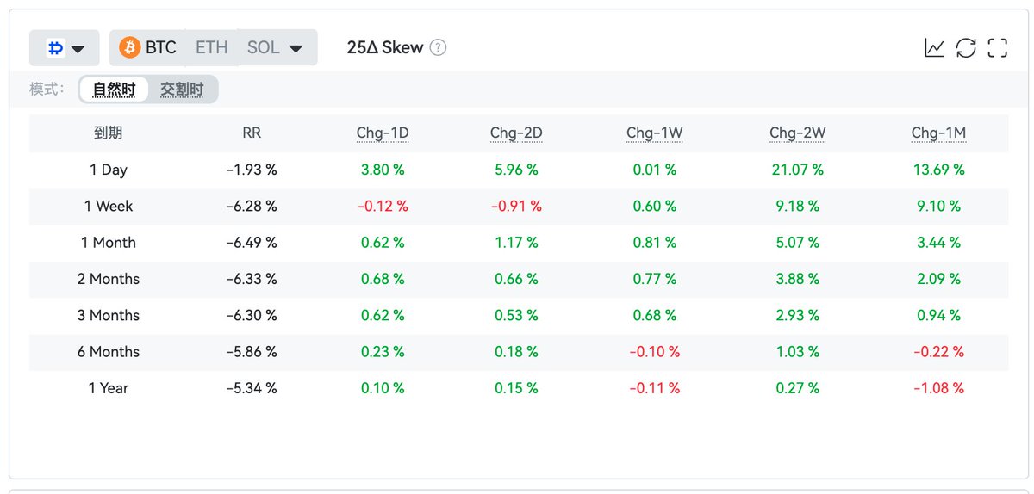Select the 3 Months expiry row label
Screen dimensions: 1034x494
coord(109,316)
